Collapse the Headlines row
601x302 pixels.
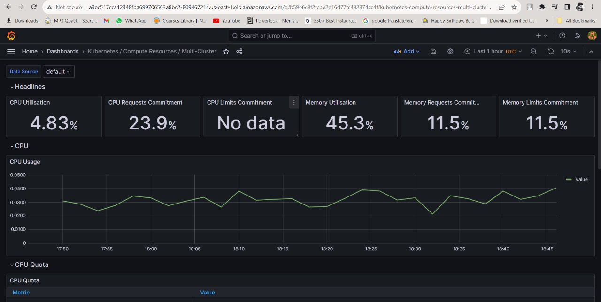[28, 87]
